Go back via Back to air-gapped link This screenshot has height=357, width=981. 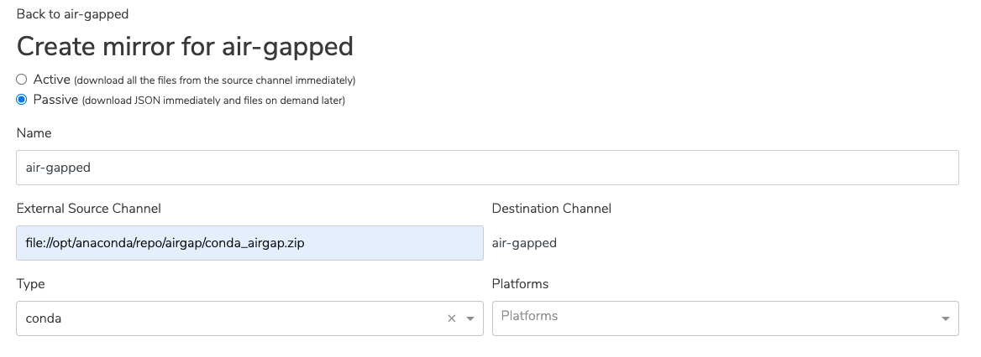pos(72,13)
